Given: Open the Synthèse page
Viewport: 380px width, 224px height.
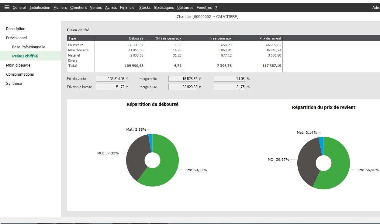Looking at the screenshot, I should [x=14, y=83].
